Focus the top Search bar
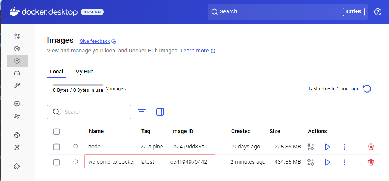The width and height of the screenshot is (389, 181). [288, 11]
